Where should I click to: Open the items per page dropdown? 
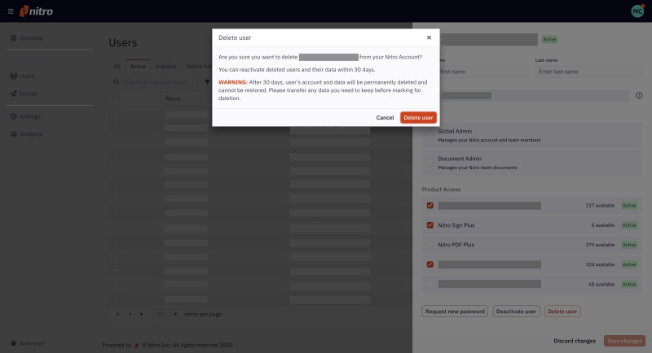pyautogui.click(x=167, y=314)
